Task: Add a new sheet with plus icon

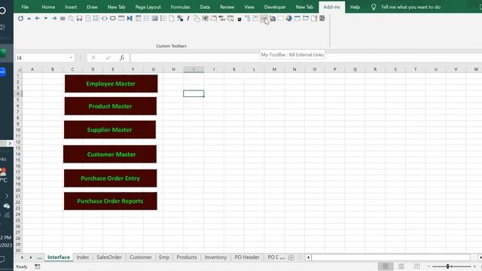Action: click(291, 257)
